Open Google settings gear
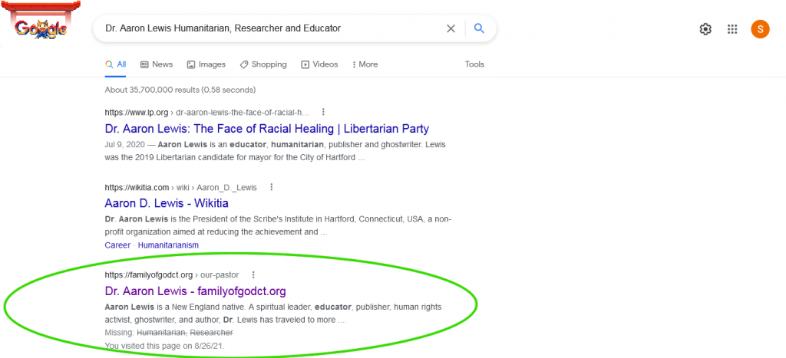This screenshot has height=358, width=786. (705, 29)
